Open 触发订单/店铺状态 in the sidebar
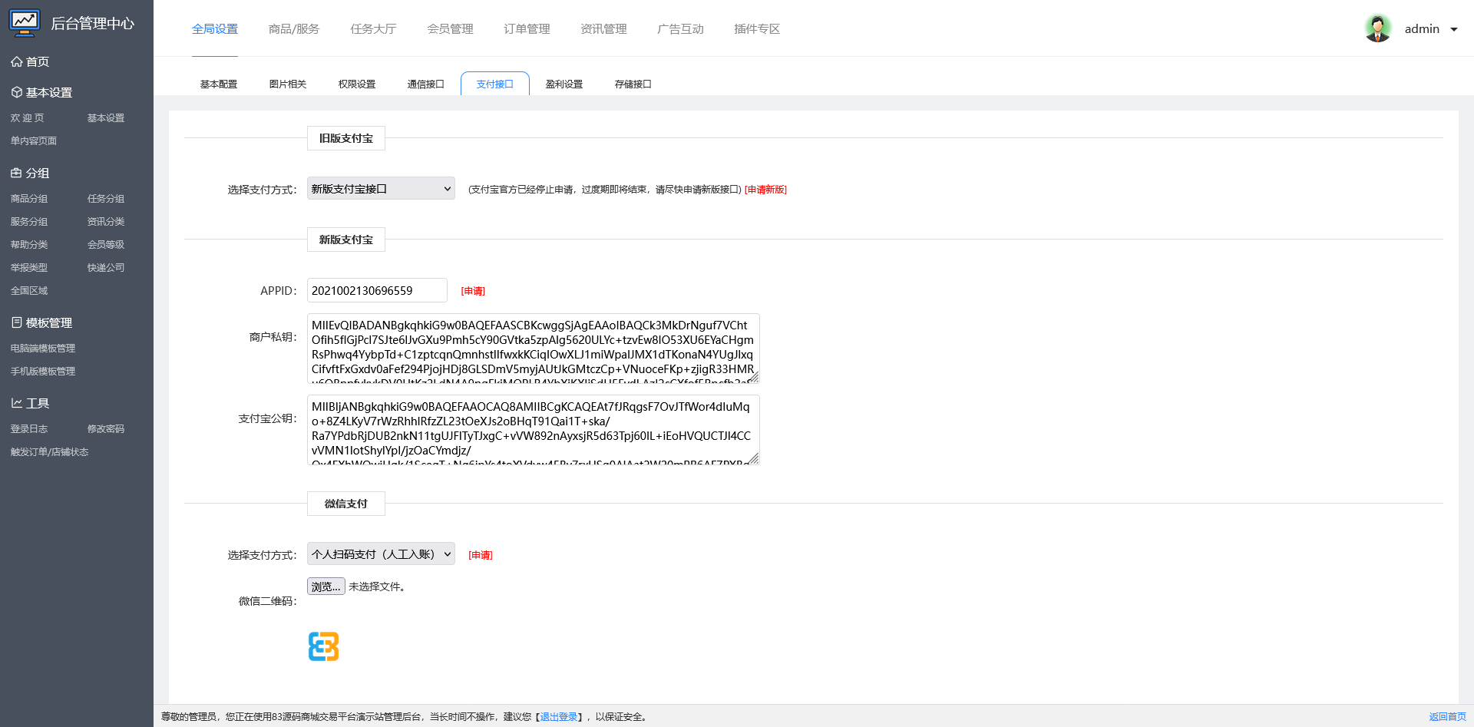Viewport: 1474px width, 727px height. click(x=49, y=451)
